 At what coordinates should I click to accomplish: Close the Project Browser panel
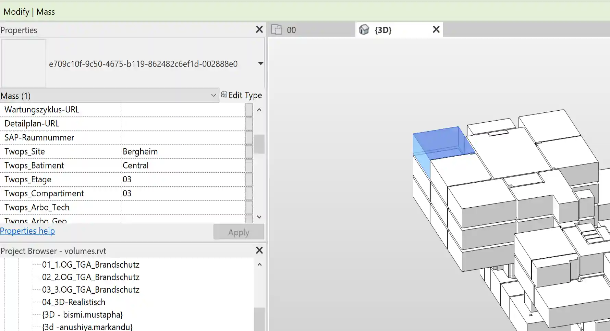(259, 250)
